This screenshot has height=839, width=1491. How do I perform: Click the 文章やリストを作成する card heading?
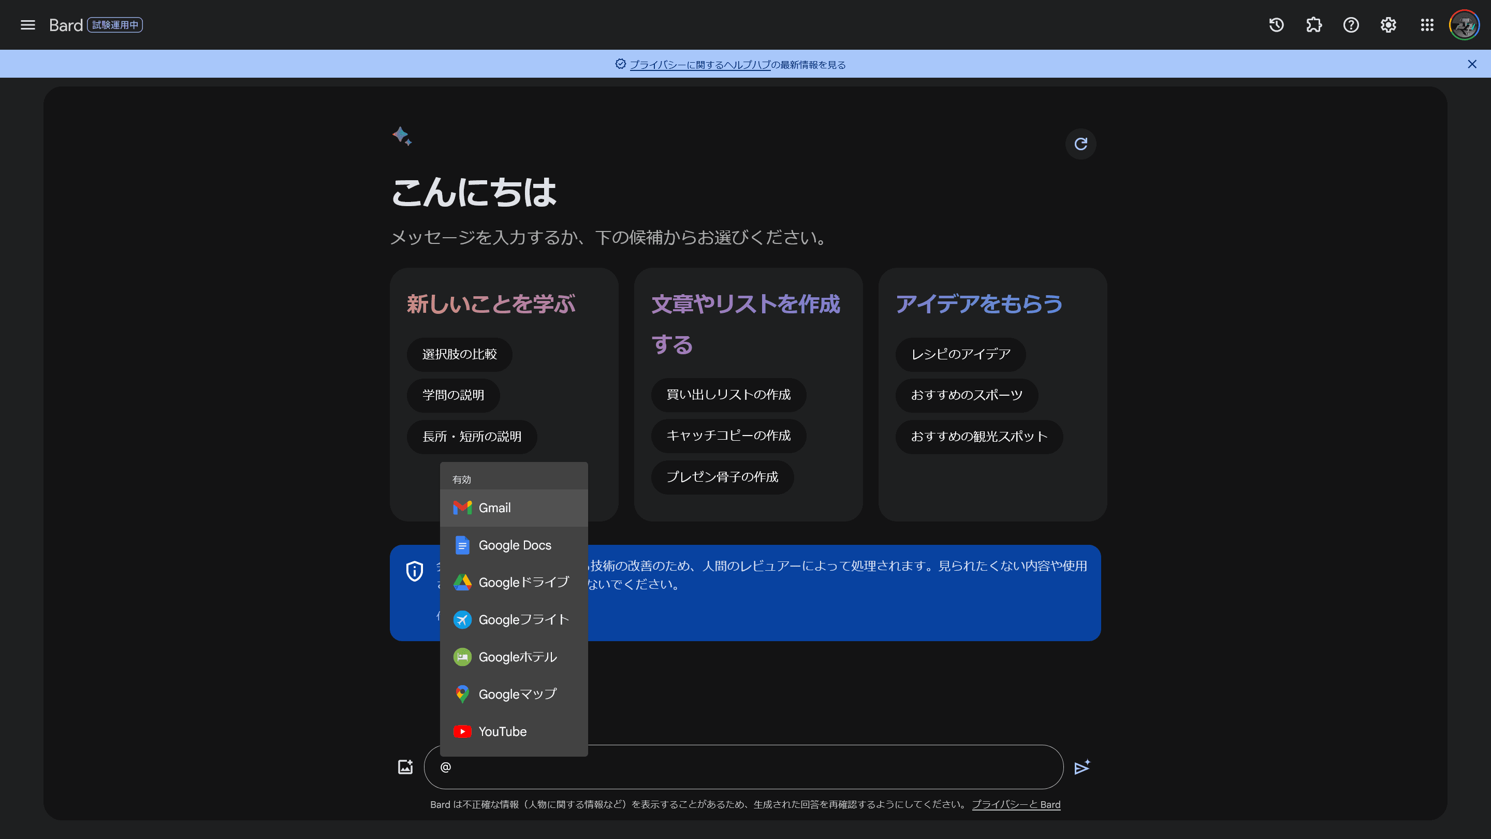pyautogui.click(x=745, y=324)
